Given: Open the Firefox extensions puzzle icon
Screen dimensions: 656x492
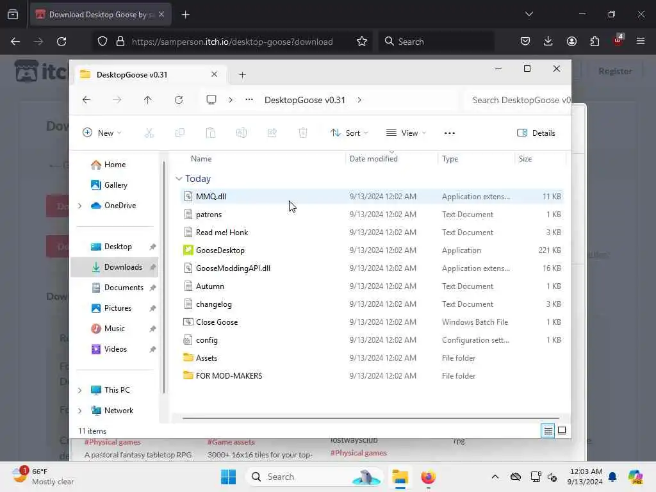Looking at the screenshot, I should click(x=594, y=41).
